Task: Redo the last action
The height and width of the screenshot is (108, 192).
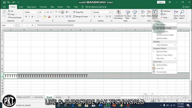Action: [x=13, y=2]
